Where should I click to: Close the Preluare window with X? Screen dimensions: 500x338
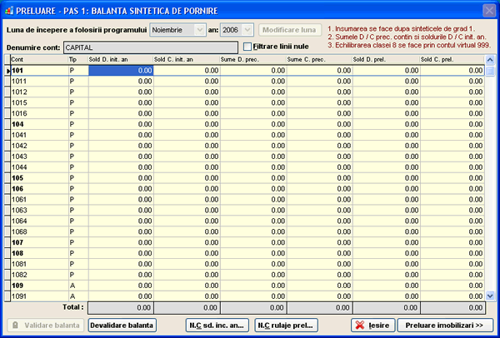click(x=487, y=10)
